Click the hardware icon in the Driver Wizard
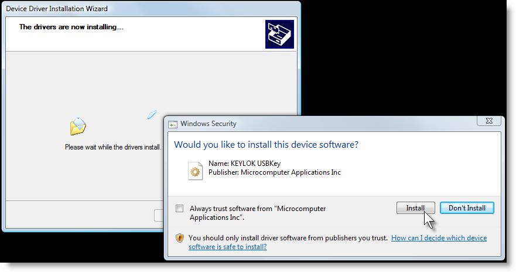The height and width of the screenshot is (272, 516). click(x=279, y=34)
